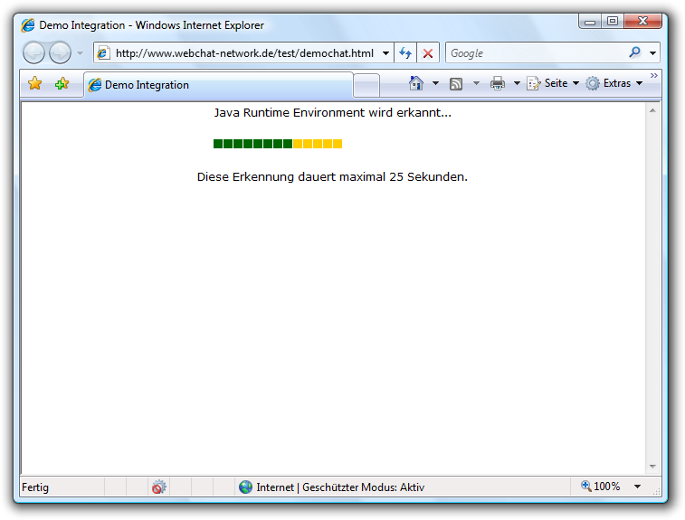
Task: Expand the feeds dropdown arrow
Action: 476,83
